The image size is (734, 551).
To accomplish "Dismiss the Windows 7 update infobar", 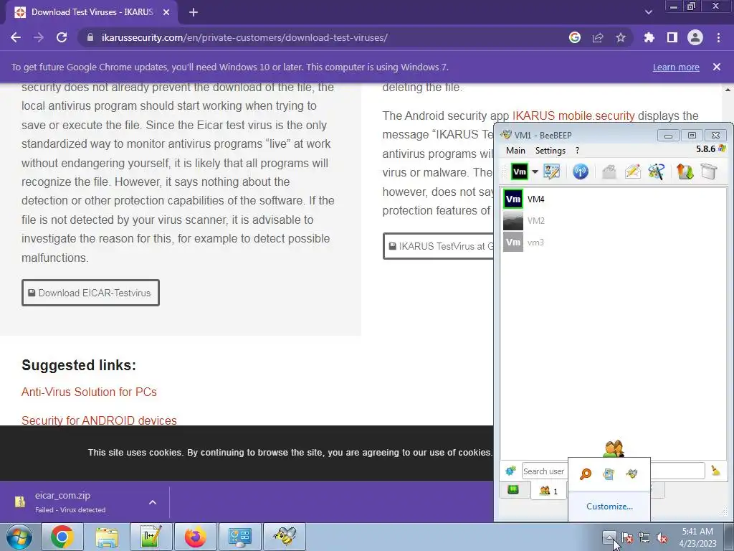I will point(717,67).
